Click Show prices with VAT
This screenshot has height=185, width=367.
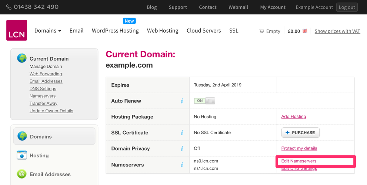click(337, 31)
